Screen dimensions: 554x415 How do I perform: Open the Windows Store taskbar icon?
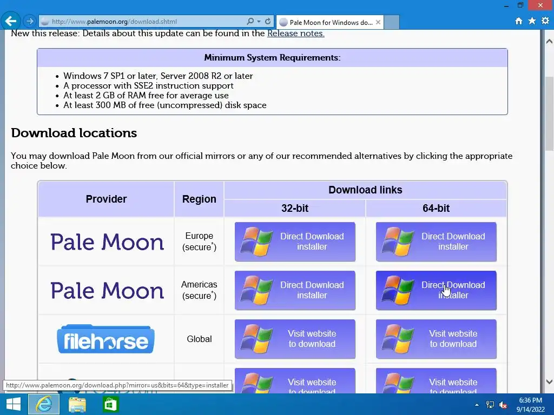(x=110, y=404)
